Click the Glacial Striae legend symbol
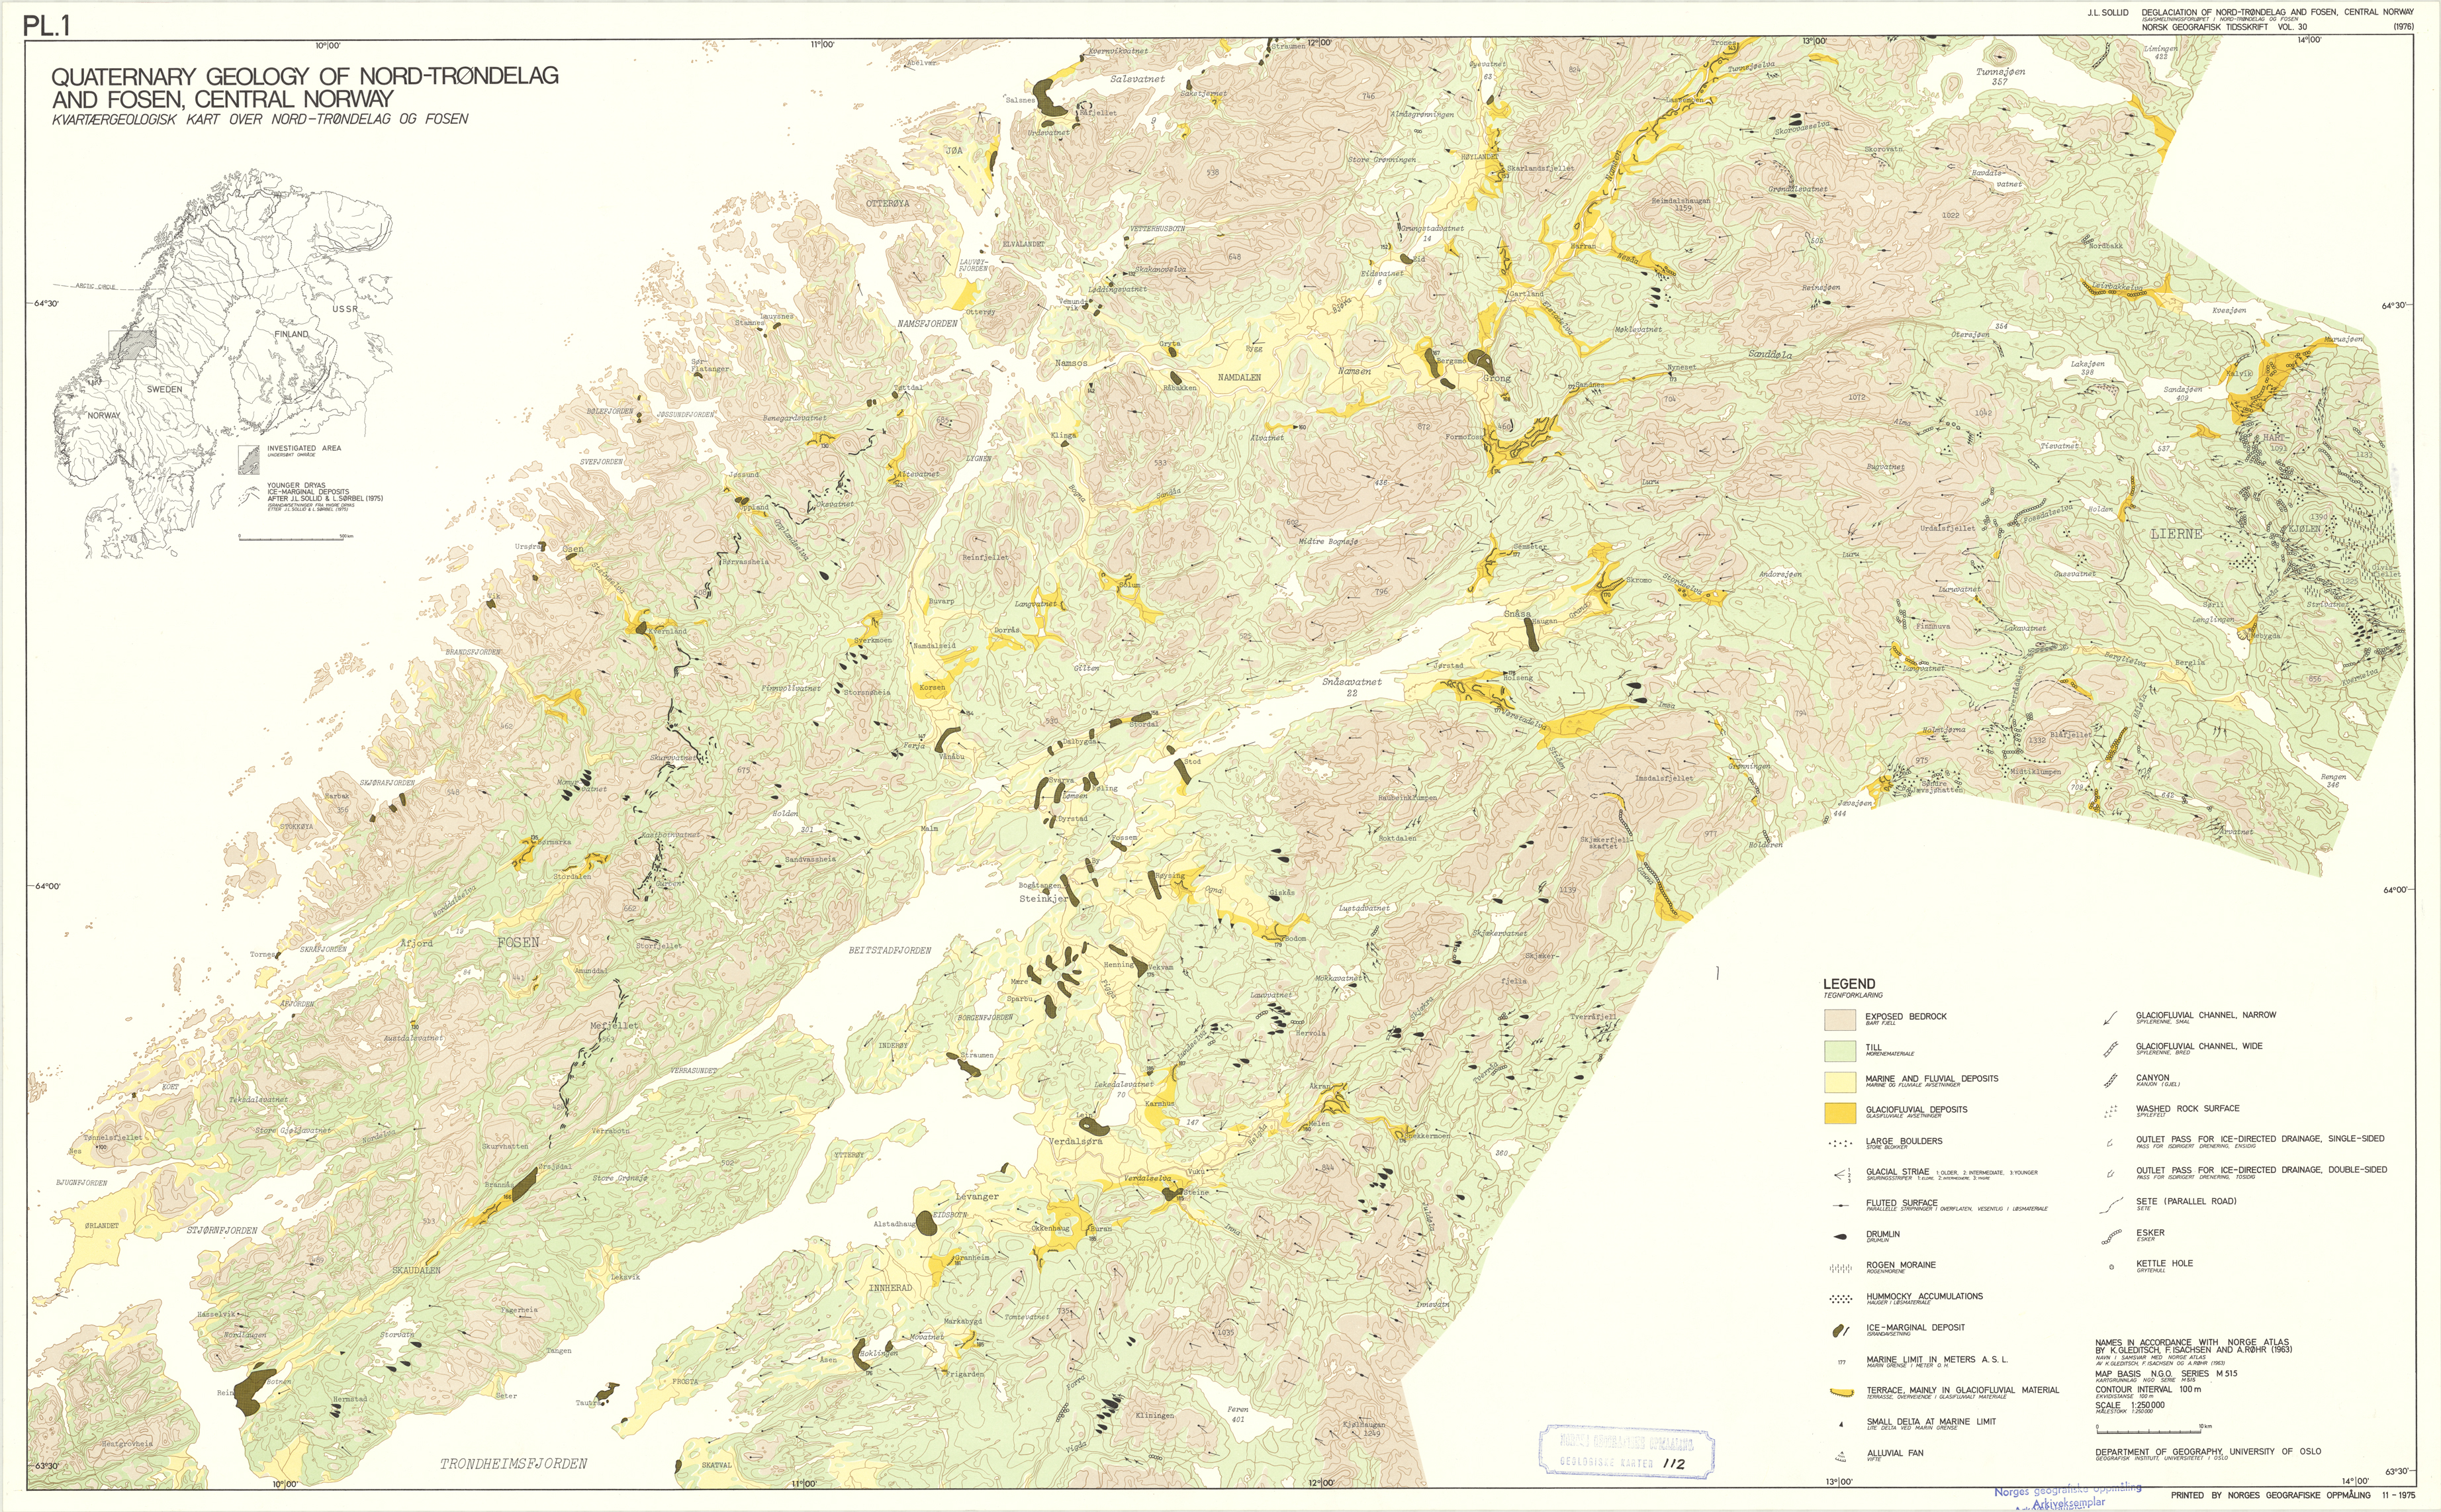This screenshot has width=2441, height=1512. click(x=1838, y=1175)
